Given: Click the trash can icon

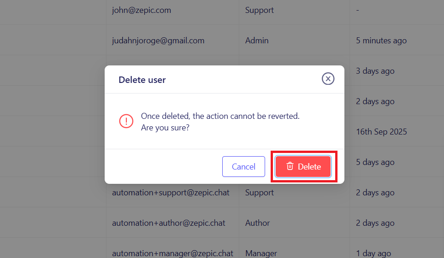Looking at the screenshot, I should pos(290,166).
